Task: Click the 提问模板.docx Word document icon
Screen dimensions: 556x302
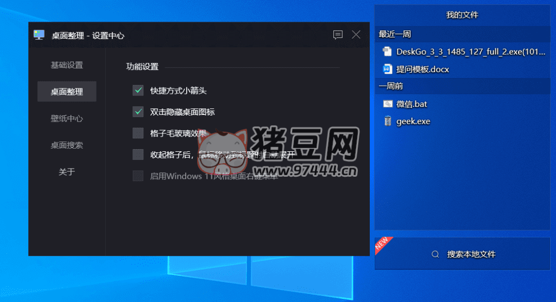Action: coord(387,69)
